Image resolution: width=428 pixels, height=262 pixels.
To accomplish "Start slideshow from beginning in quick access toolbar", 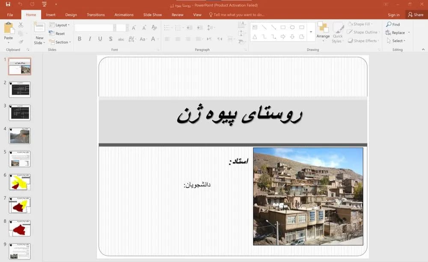I will pyautogui.click(x=44, y=4).
